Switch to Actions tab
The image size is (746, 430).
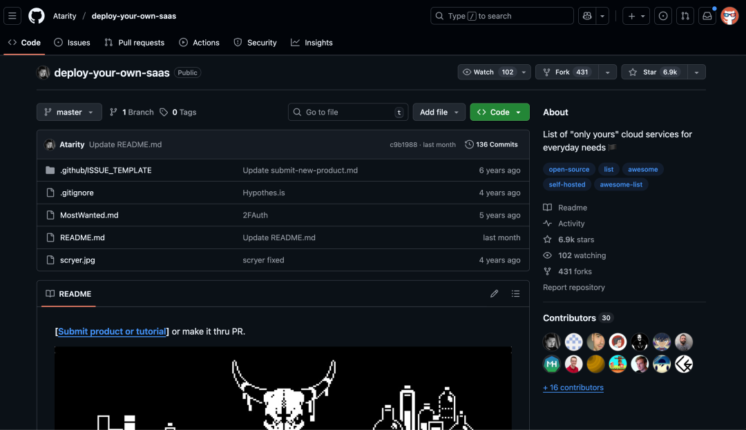[200, 42]
